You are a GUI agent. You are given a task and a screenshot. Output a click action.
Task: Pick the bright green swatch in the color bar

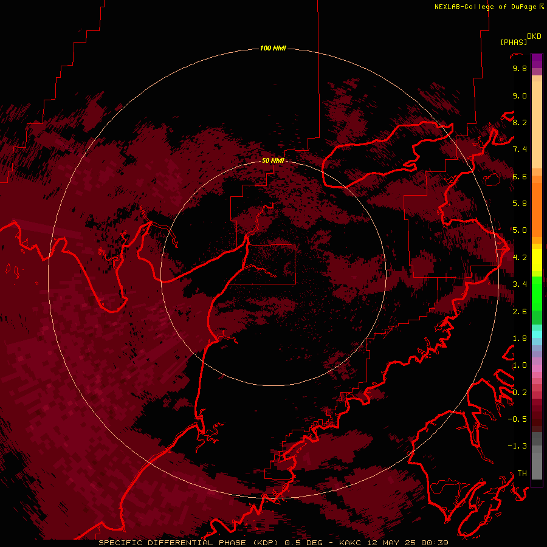537,294
